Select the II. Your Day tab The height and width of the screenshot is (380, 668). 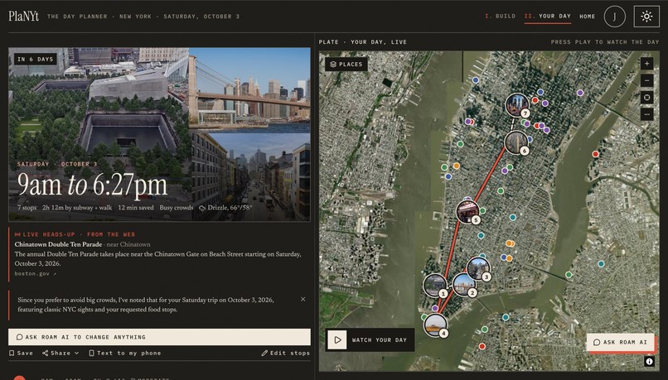click(548, 17)
